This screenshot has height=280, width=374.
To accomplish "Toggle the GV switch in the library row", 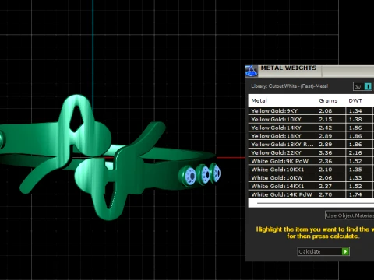I will [363, 86].
